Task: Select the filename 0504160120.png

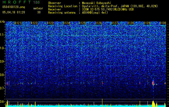Action: click(14, 7)
